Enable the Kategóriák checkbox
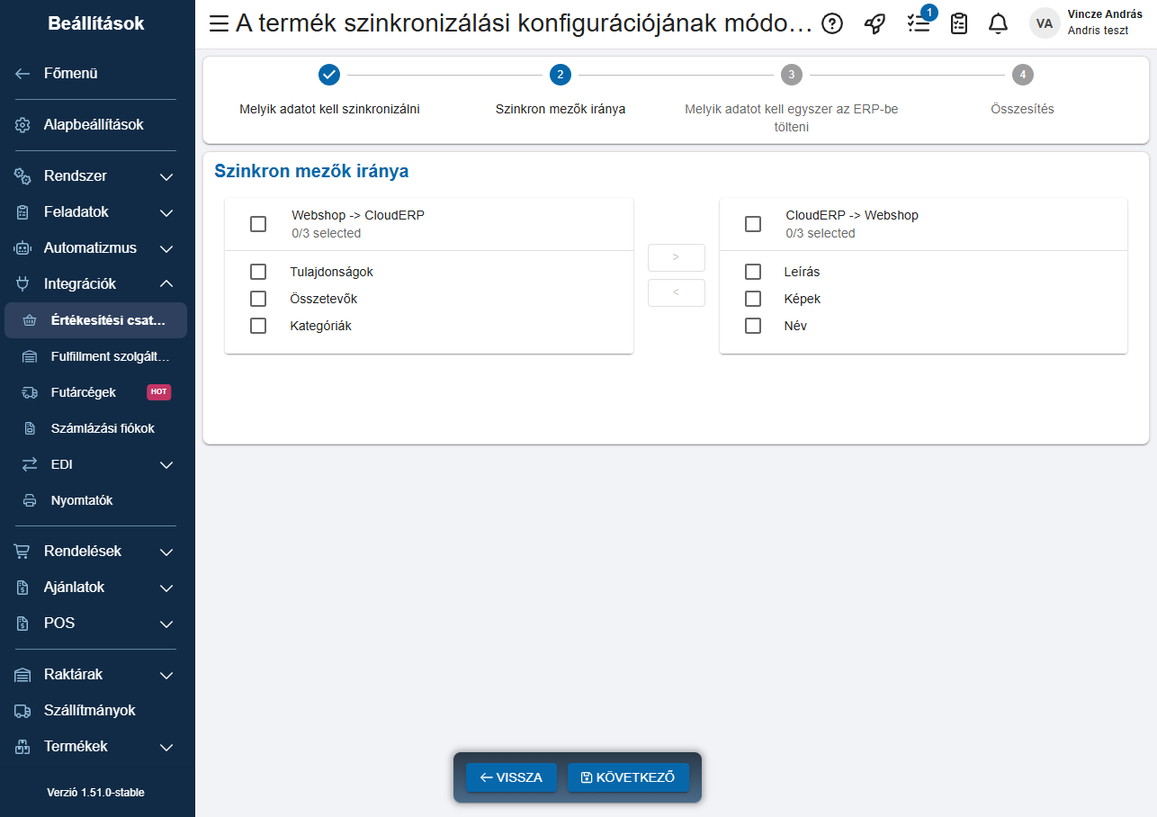Screen dimensions: 1157x817 point(258,326)
